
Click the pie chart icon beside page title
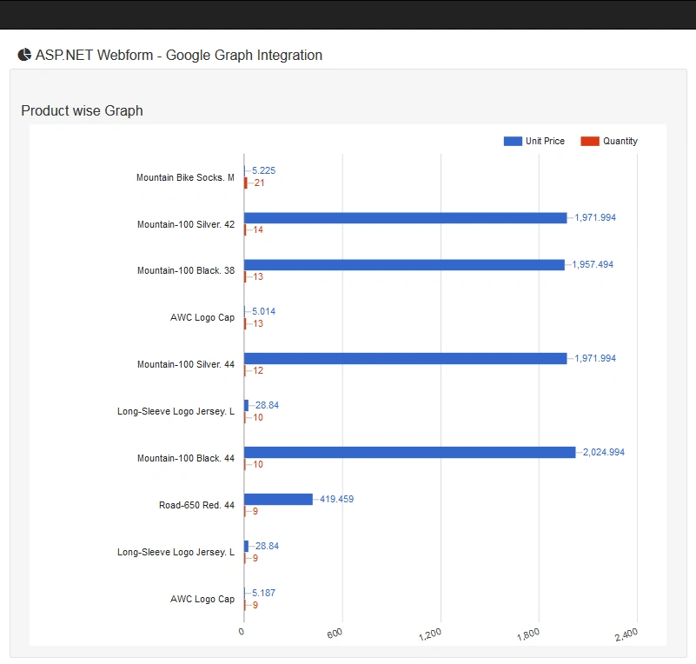pyautogui.click(x=24, y=55)
